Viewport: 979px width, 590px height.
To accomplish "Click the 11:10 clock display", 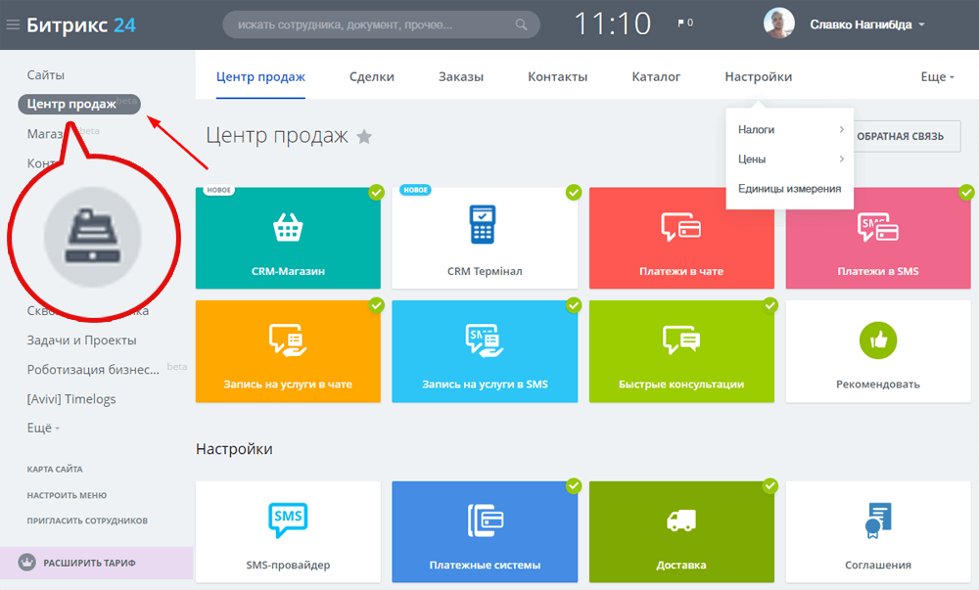I will click(613, 24).
